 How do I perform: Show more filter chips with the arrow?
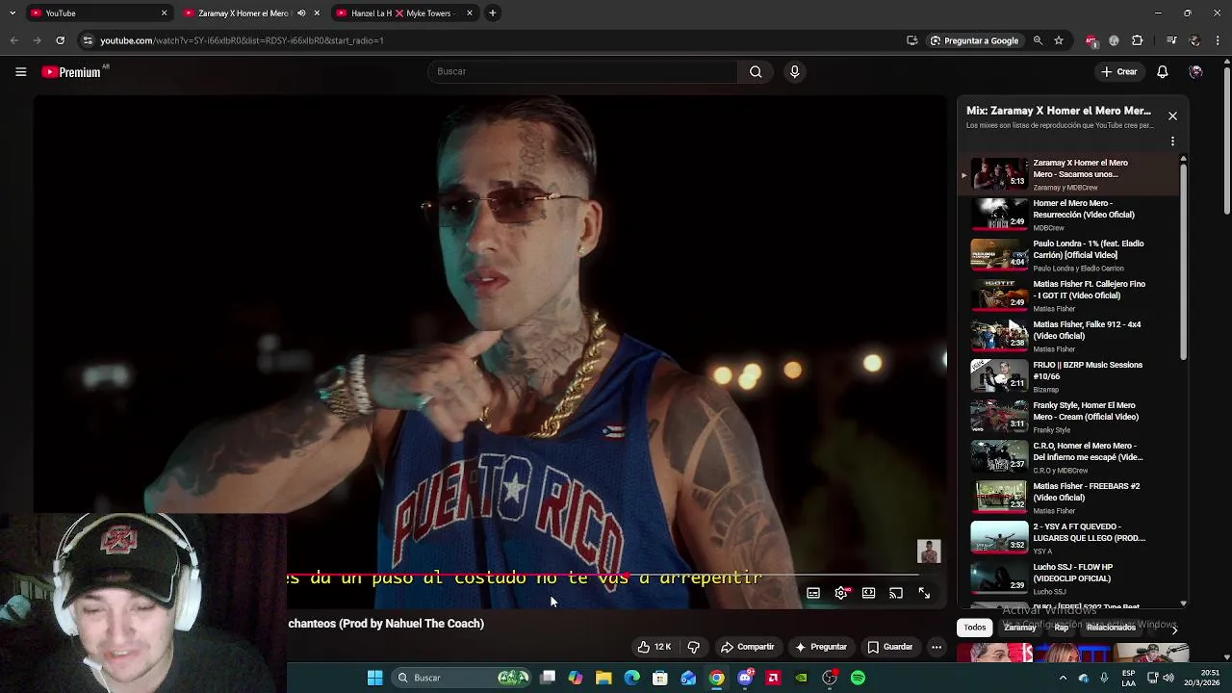1174,629
